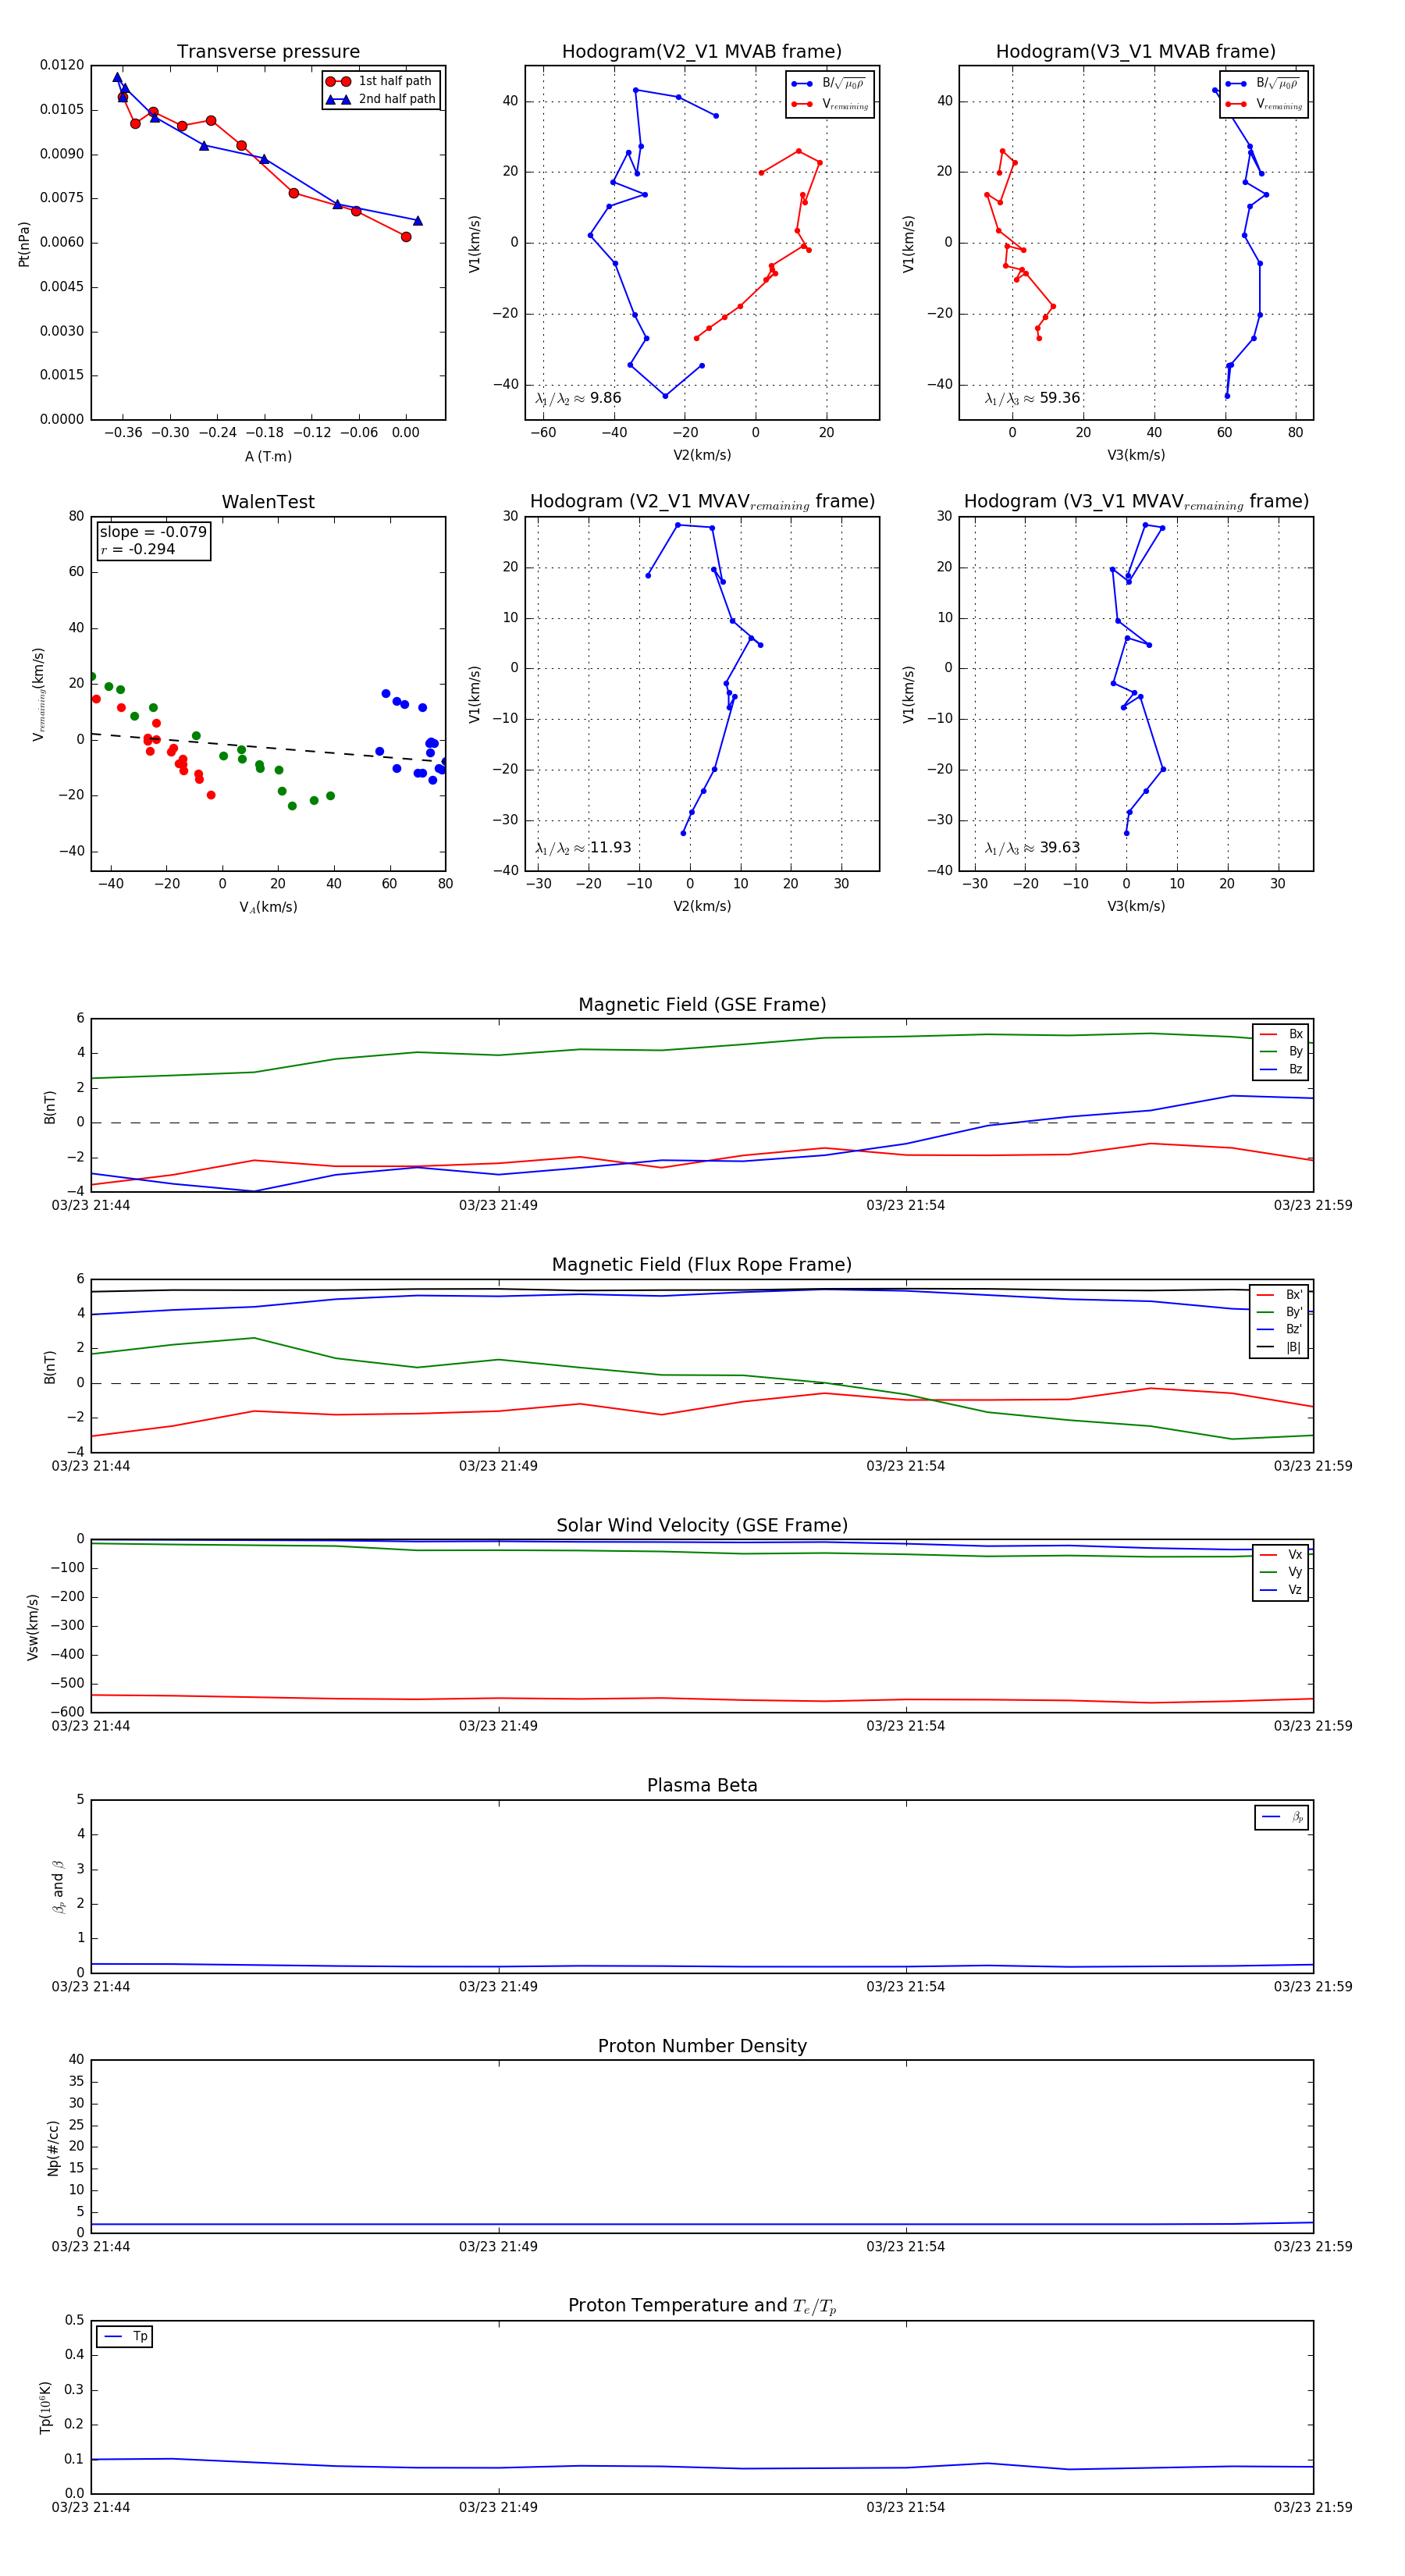
Task: Click the 'Hodogram (V2_V1 MVAV remaining frame)' title
Action: 702,502
